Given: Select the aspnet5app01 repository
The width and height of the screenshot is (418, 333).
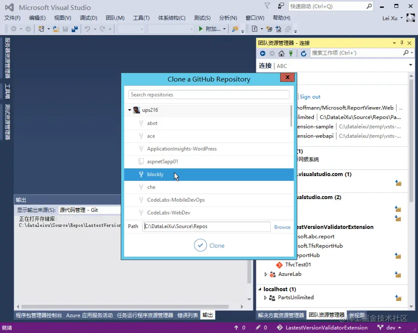Looking at the screenshot, I should click(209, 162).
